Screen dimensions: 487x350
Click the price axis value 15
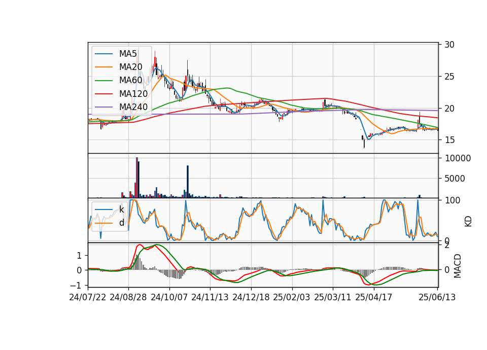(x=449, y=140)
